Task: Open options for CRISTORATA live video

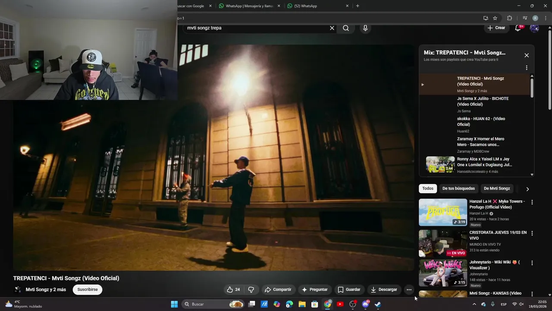Action: coord(532,233)
